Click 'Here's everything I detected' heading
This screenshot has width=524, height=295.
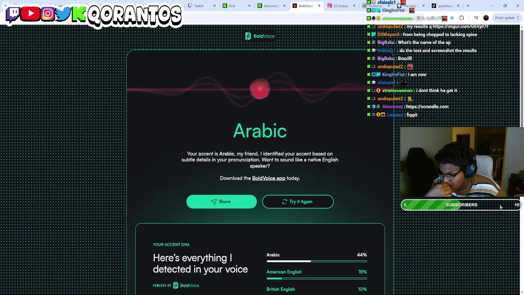200,263
